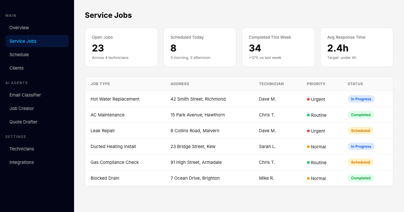Click the Completed badge for AC Maintenance
This screenshot has height=212, width=404.
(x=361, y=115)
